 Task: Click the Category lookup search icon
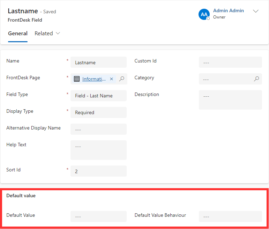coord(256,79)
